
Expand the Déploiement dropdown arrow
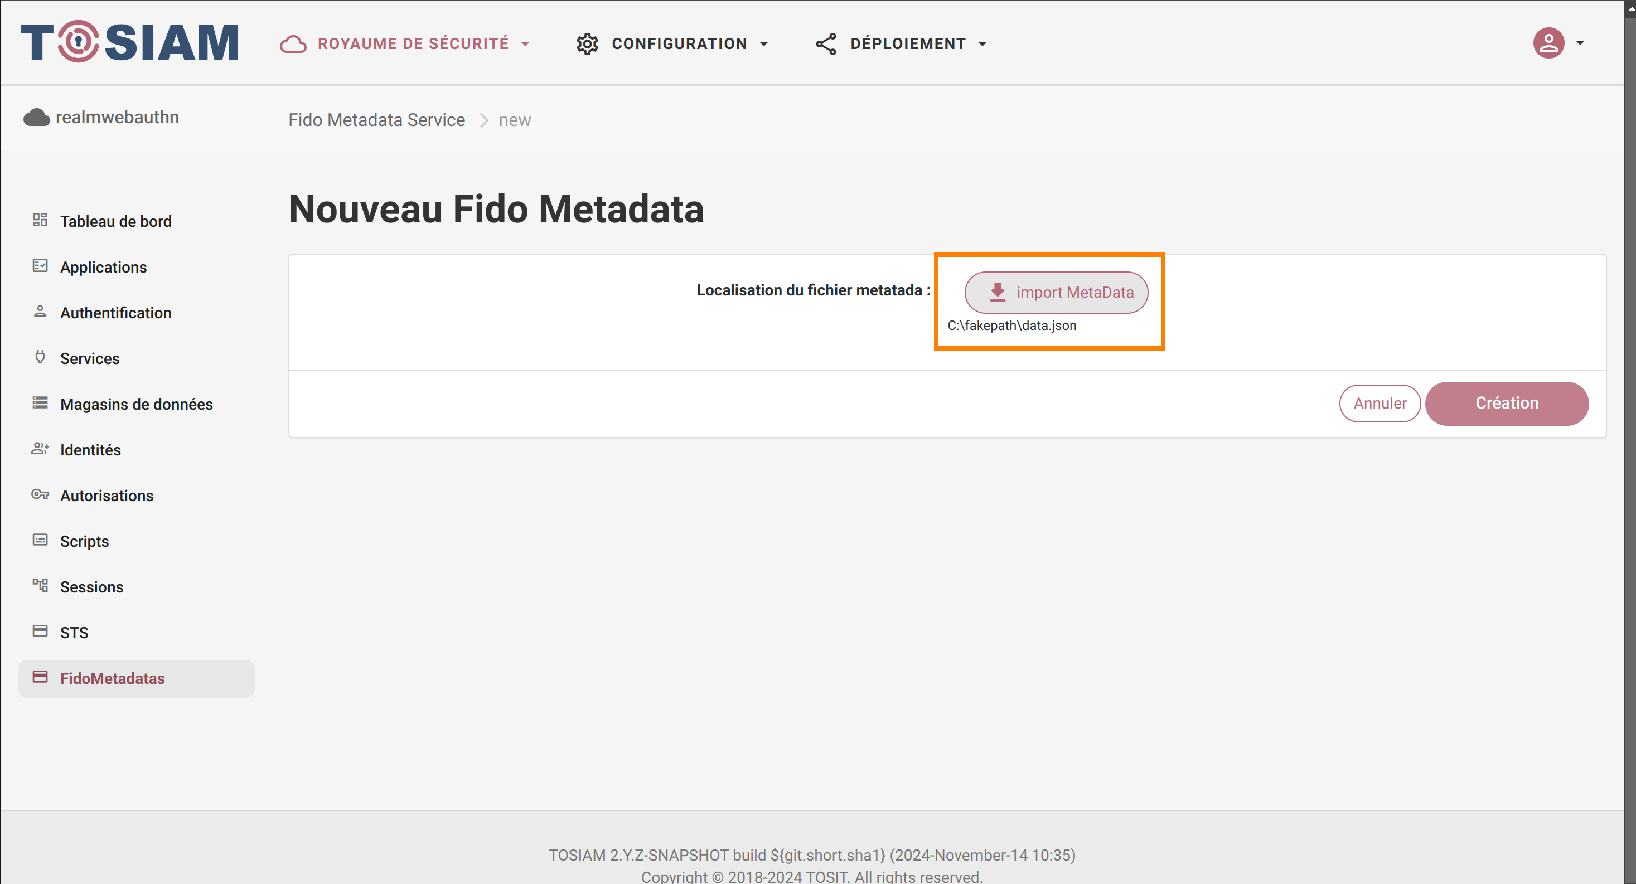[982, 44]
